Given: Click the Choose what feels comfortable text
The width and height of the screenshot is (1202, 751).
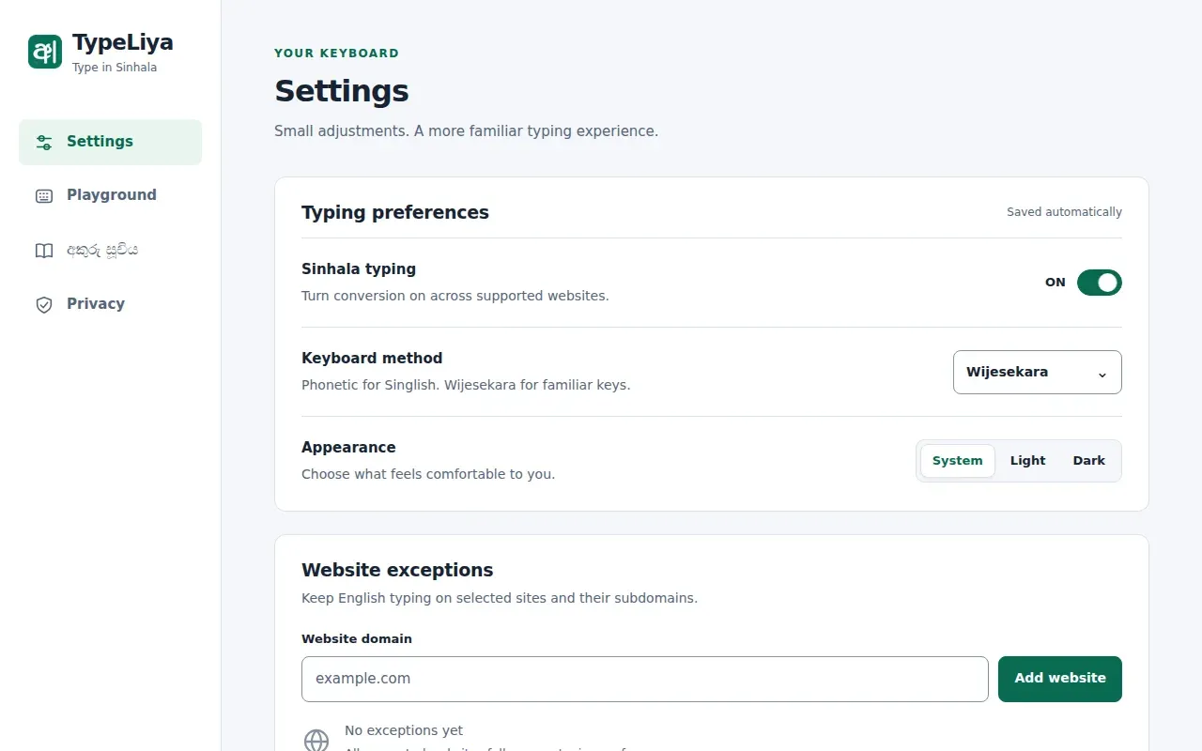Looking at the screenshot, I should pos(428,474).
